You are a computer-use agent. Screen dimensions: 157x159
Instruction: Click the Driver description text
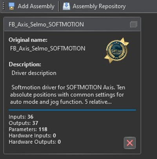(34, 73)
